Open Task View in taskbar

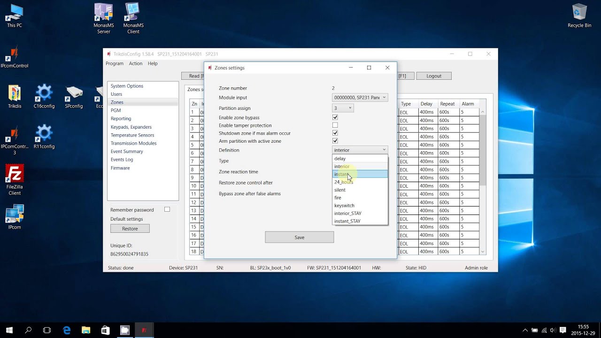(x=47, y=330)
